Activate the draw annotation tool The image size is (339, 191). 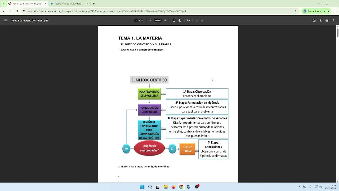click(x=188, y=20)
